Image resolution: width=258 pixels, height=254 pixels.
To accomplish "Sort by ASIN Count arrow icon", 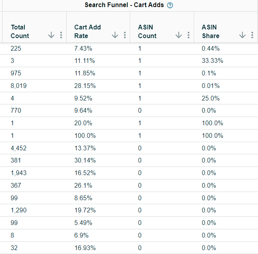I will click(179, 35).
